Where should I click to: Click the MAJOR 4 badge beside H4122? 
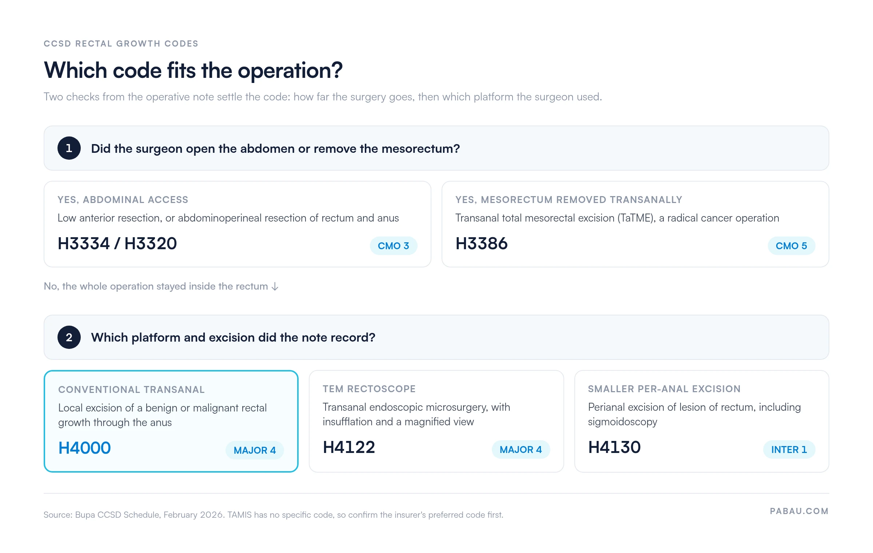[521, 450]
